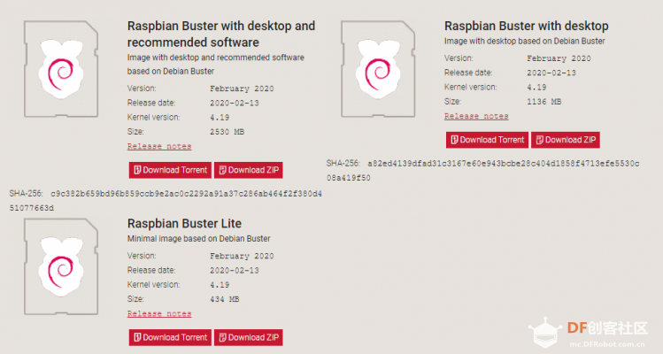Open Release notes for the 1136 MB image
This screenshot has height=354, width=663.
476,116
